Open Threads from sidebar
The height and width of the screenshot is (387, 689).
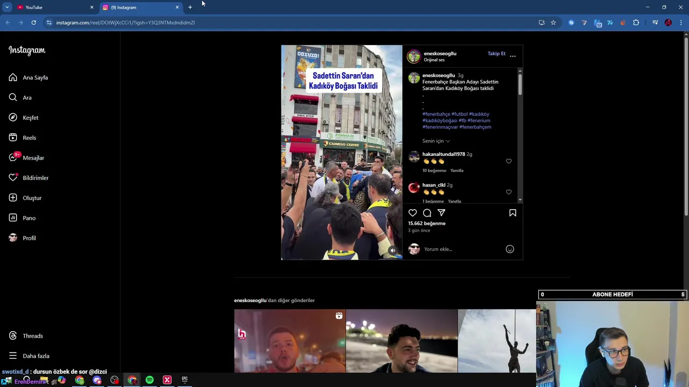coord(26,336)
